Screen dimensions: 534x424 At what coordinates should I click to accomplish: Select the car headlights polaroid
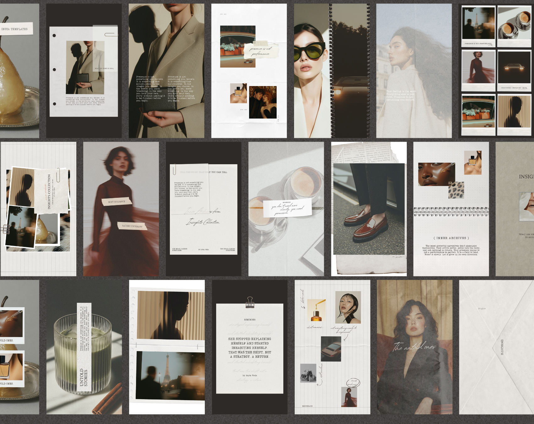[514, 71]
